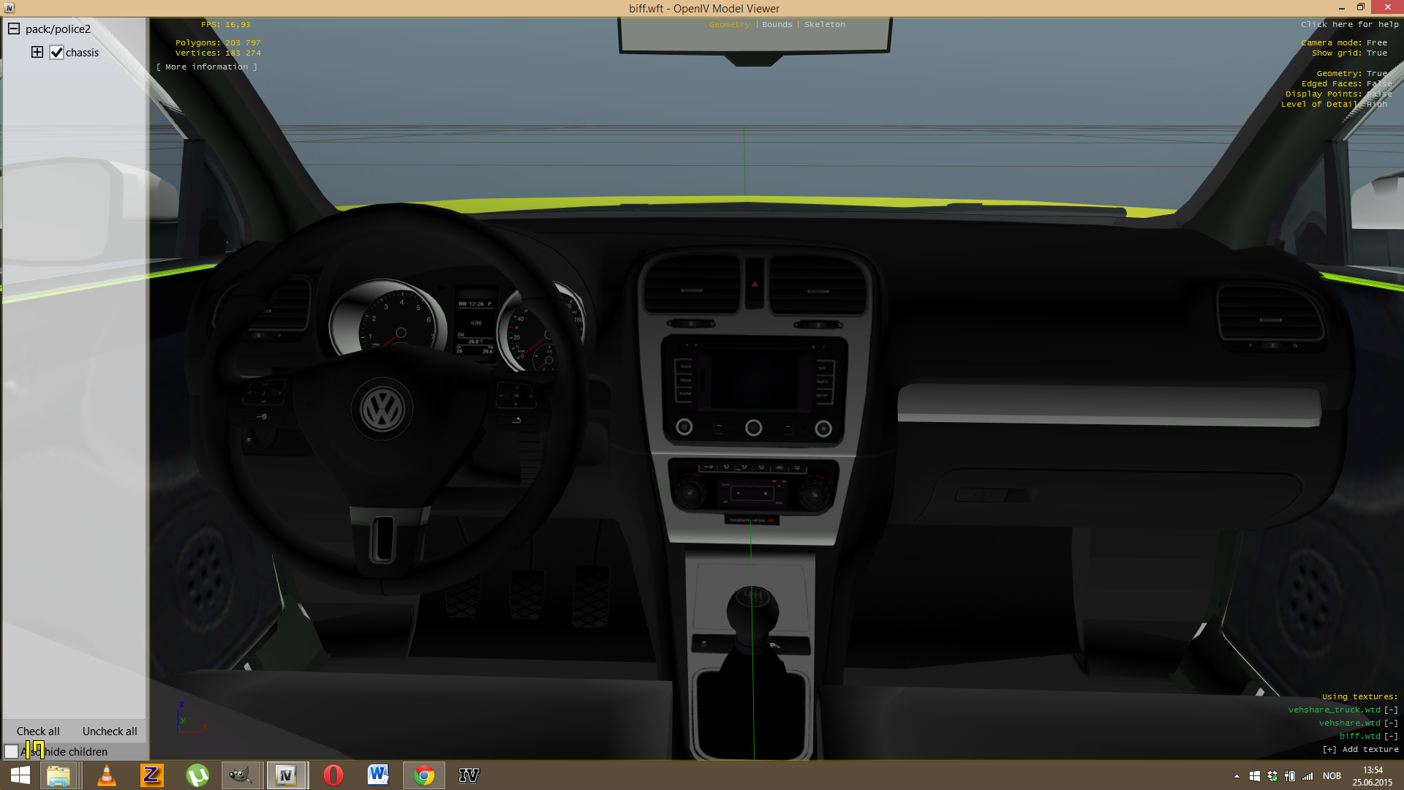Show hidden system tray icons
This screenshot has width=1404, height=790.
pyautogui.click(x=1237, y=776)
